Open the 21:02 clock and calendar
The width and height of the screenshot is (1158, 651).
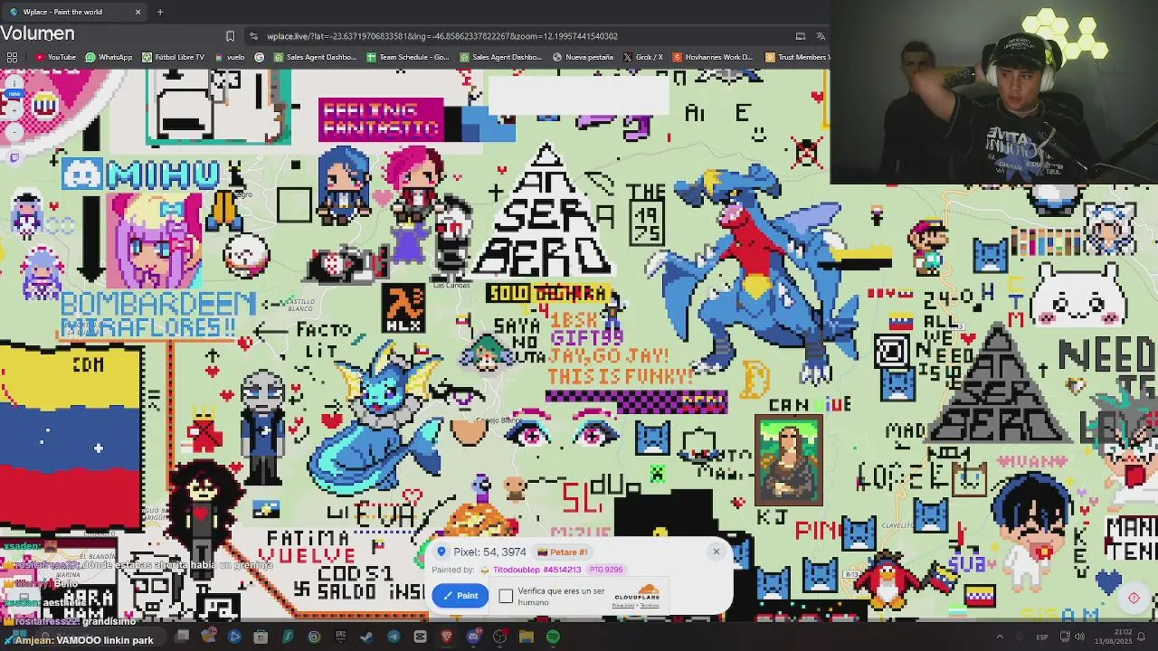point(1114,637)
